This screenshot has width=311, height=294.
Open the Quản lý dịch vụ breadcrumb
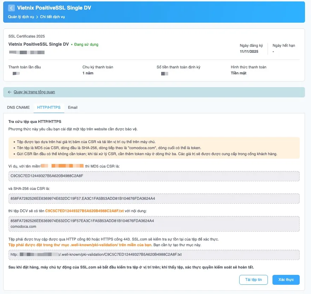(x=21, y=17)
